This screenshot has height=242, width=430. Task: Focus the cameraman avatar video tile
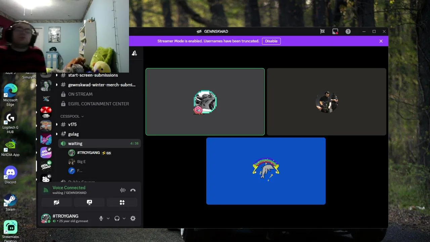[x=327, y=102]
